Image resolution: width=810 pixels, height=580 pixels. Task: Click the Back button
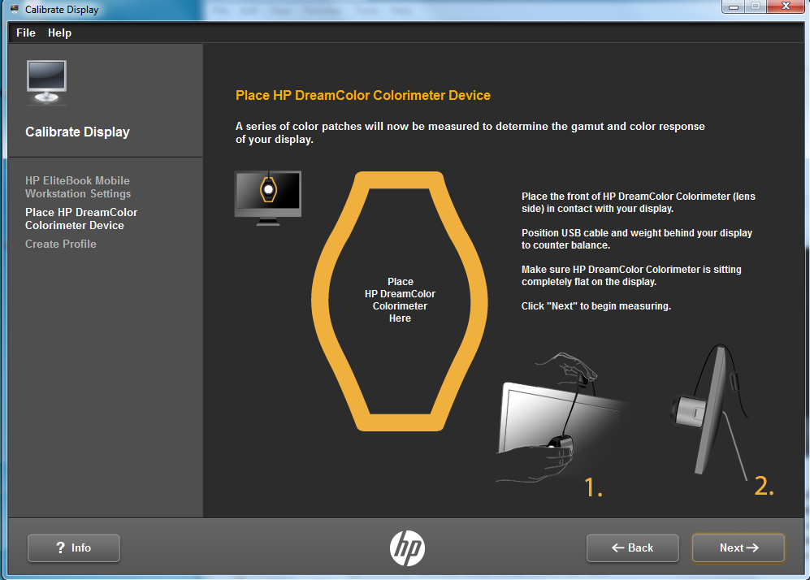(632, 548)
